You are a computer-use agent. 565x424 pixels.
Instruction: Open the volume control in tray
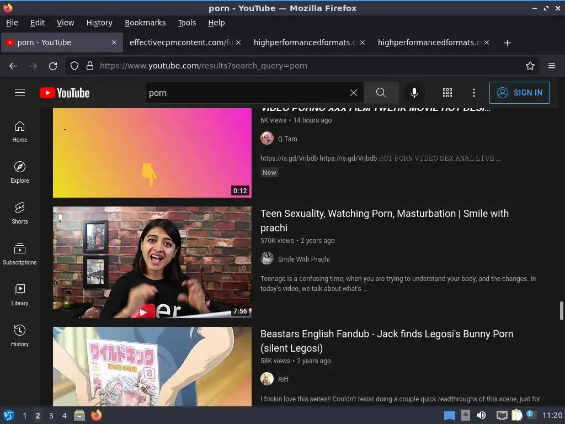pos(481,415)
